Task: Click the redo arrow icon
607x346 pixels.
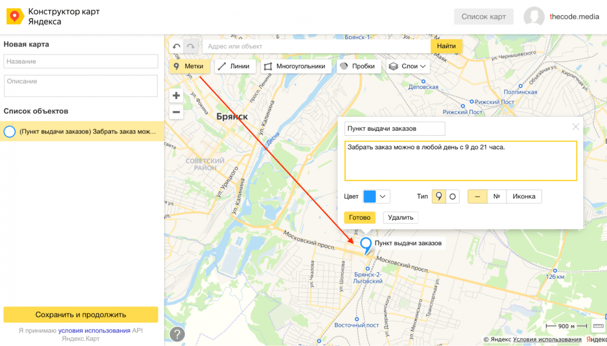Action: click(191, 47)
